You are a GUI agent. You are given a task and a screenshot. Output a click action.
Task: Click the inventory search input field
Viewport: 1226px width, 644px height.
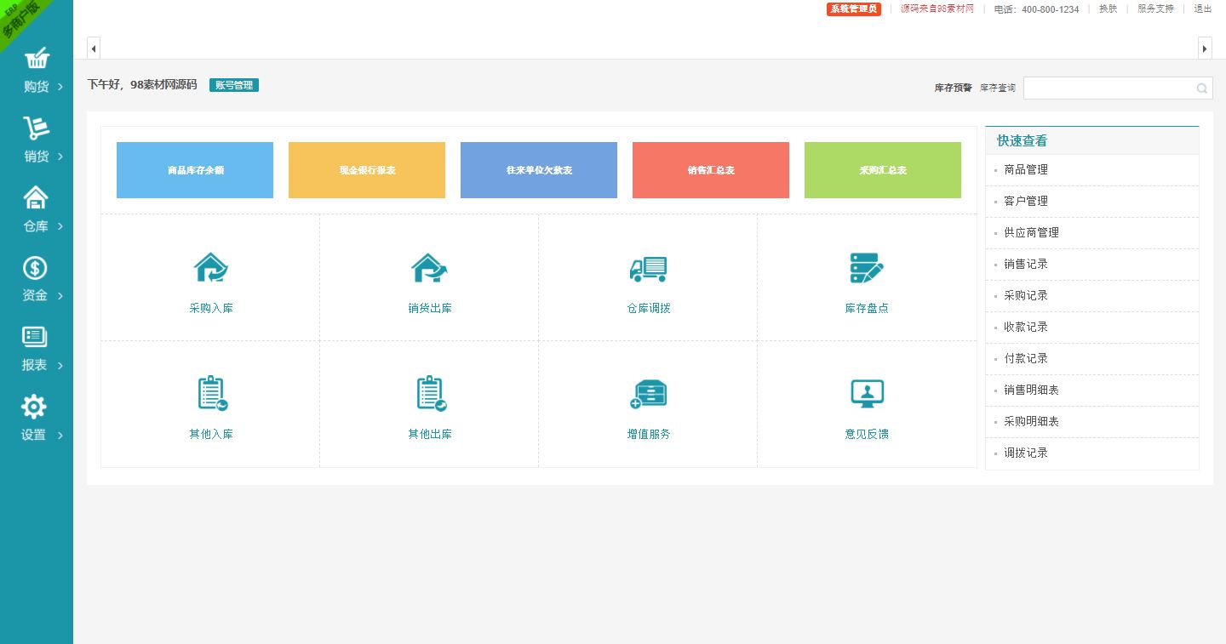point(1107,88)
